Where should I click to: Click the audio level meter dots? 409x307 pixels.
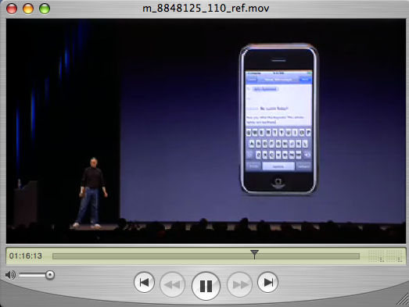tap(385, 255)
